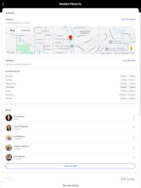Image resolution: width=141 pixels, height=188 pixels.
Task: Expand Sarah Poulson staff details chevron
Action: pos(134,128)
